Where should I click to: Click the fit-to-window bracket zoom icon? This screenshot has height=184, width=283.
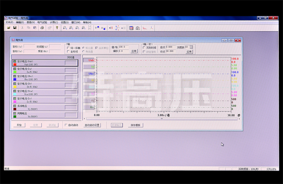[89, 28]
